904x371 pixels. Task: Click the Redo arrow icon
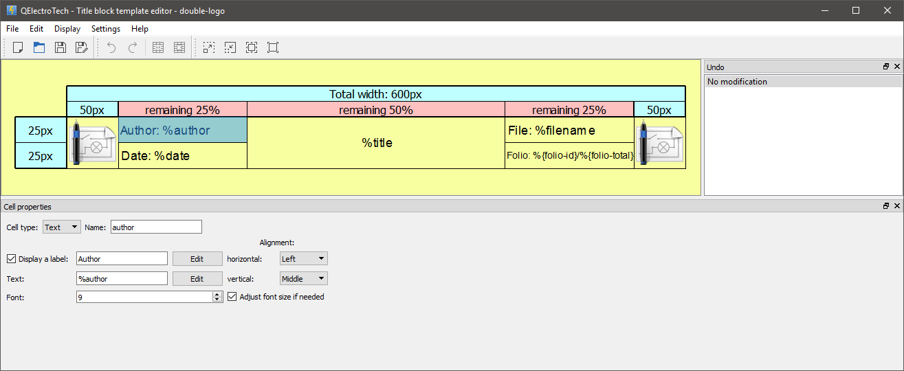tap(133, 47)
